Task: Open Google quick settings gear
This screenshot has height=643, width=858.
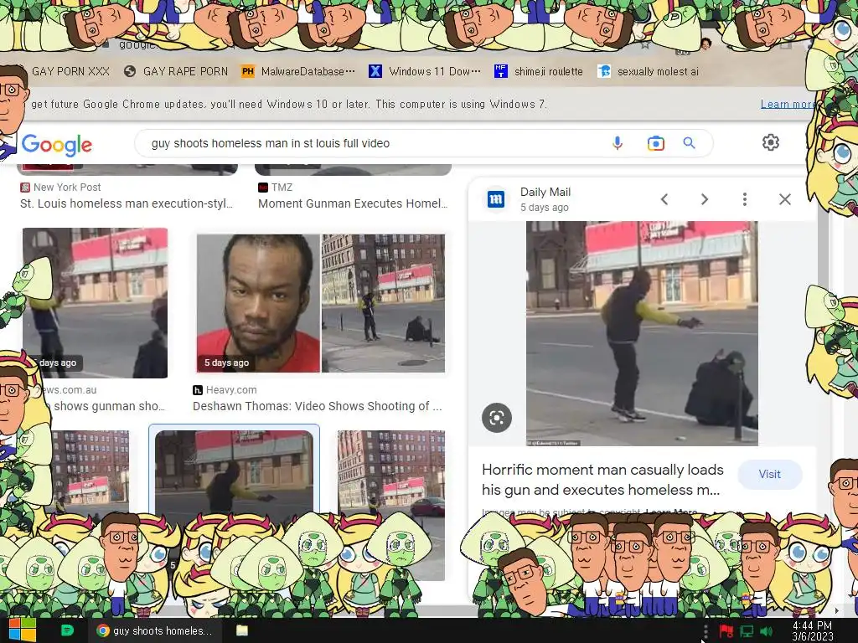Action: [771, 142]
